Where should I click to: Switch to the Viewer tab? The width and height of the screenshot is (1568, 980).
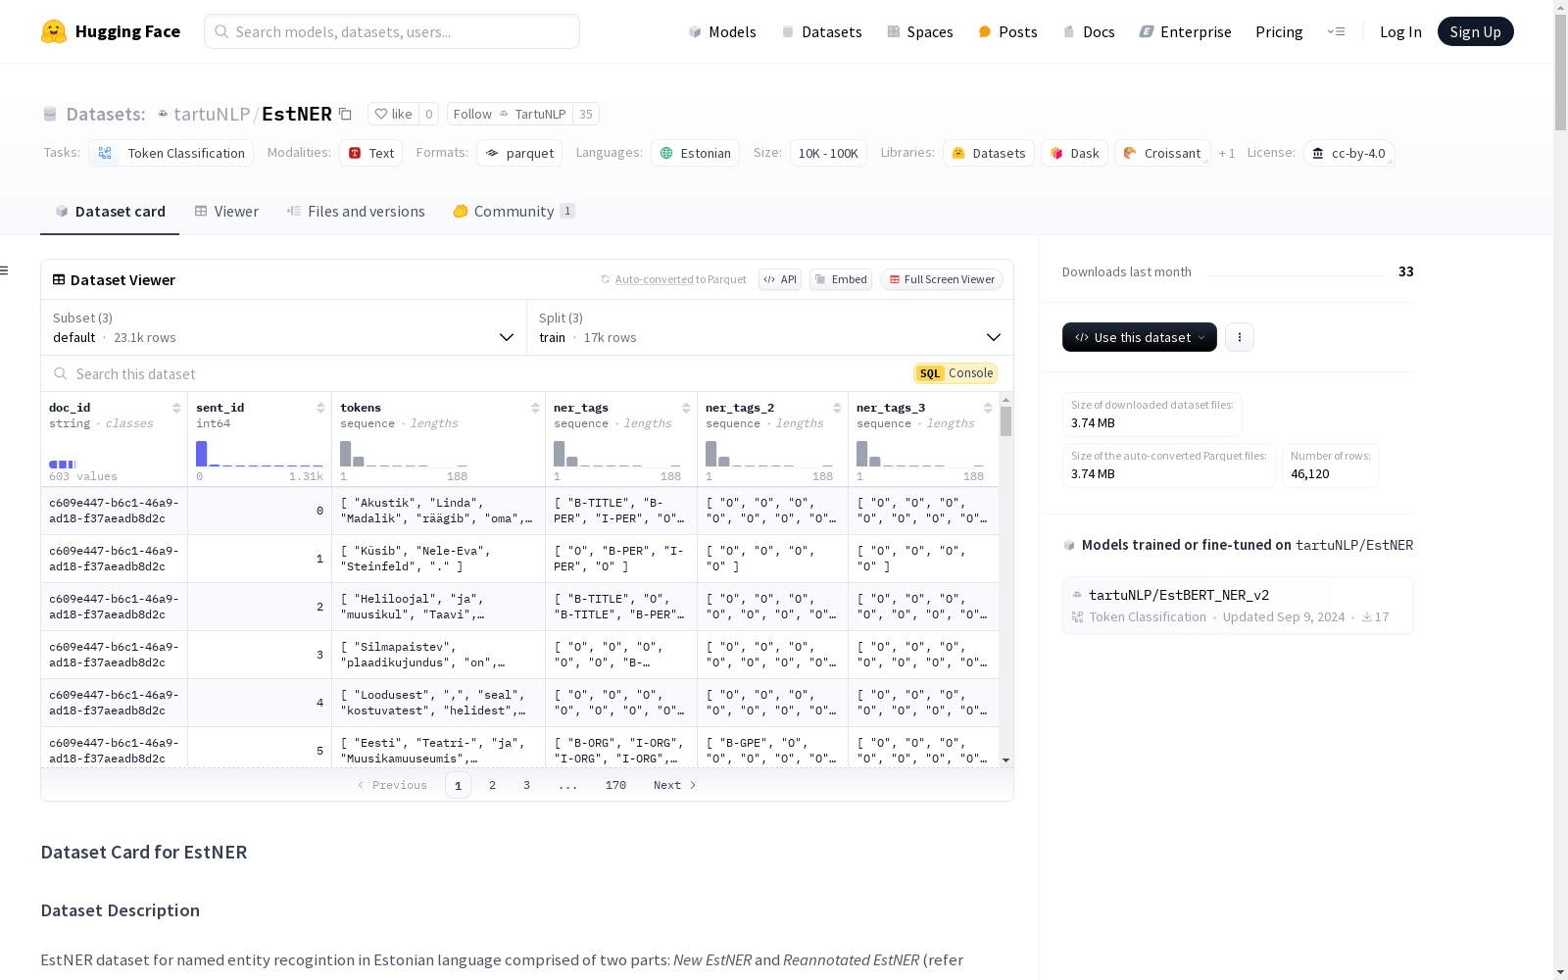tap(226, 212)
